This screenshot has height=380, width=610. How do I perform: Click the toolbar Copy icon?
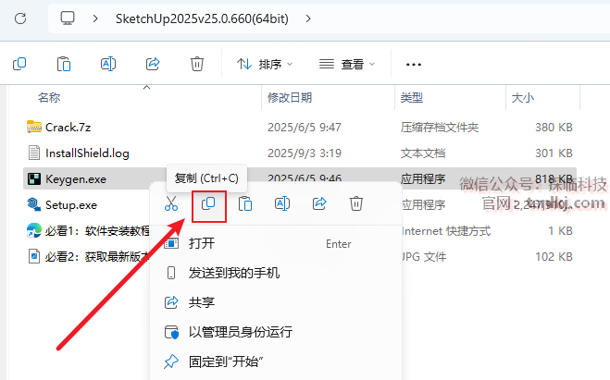(19, 64)
